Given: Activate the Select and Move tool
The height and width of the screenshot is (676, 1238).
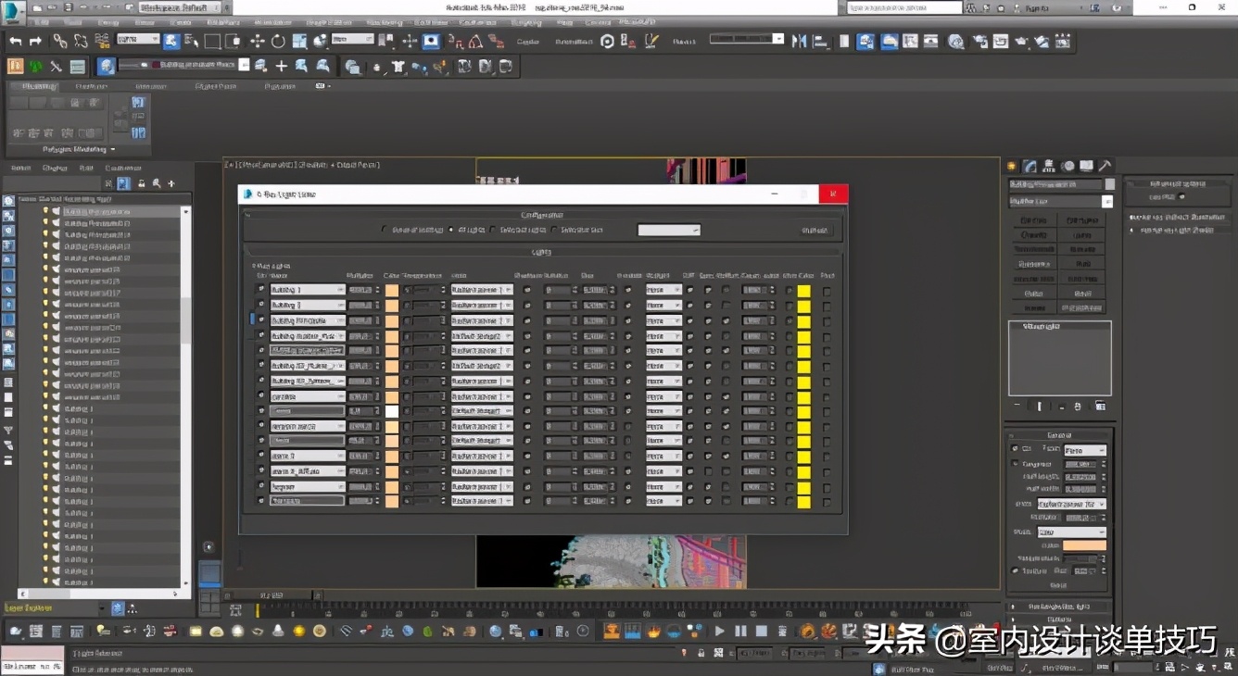Looking at the screenshot, I should [x=257, y=41].
